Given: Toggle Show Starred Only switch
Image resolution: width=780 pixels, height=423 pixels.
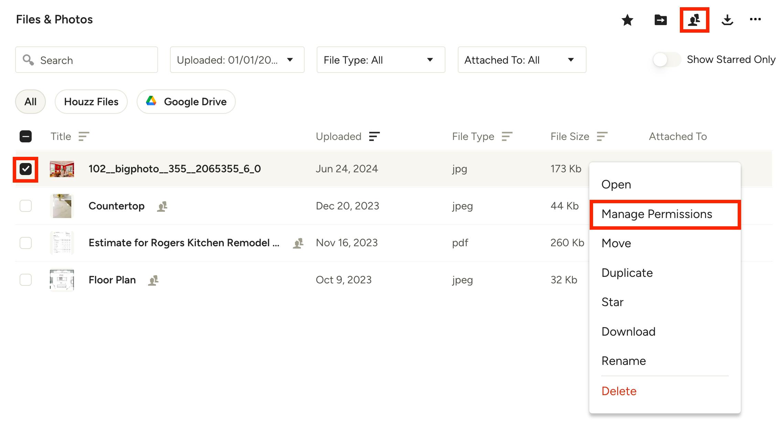Looking at the screenshot, I should 666,60.
